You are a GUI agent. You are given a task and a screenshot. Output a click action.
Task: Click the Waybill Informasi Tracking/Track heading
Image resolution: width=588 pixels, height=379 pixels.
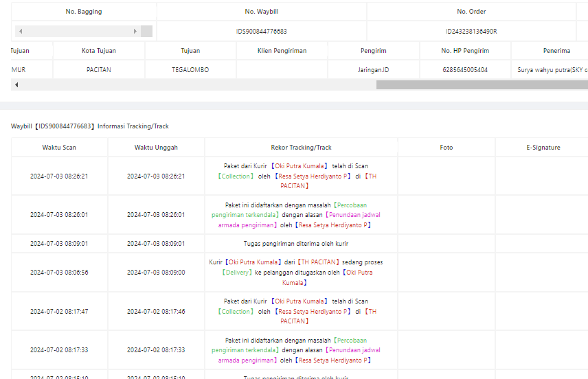tap(89, 126)
